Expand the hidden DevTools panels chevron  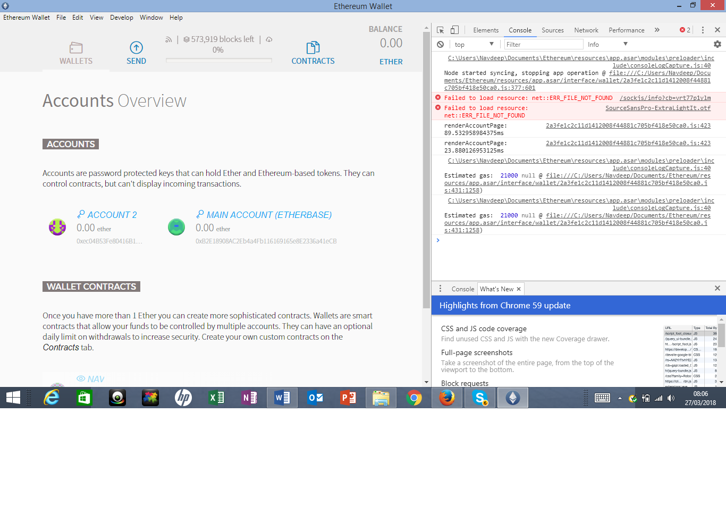(657, 30)
